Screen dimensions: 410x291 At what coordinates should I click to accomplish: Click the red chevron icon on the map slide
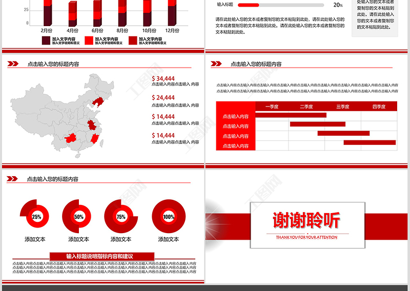[x=13, y=64]
